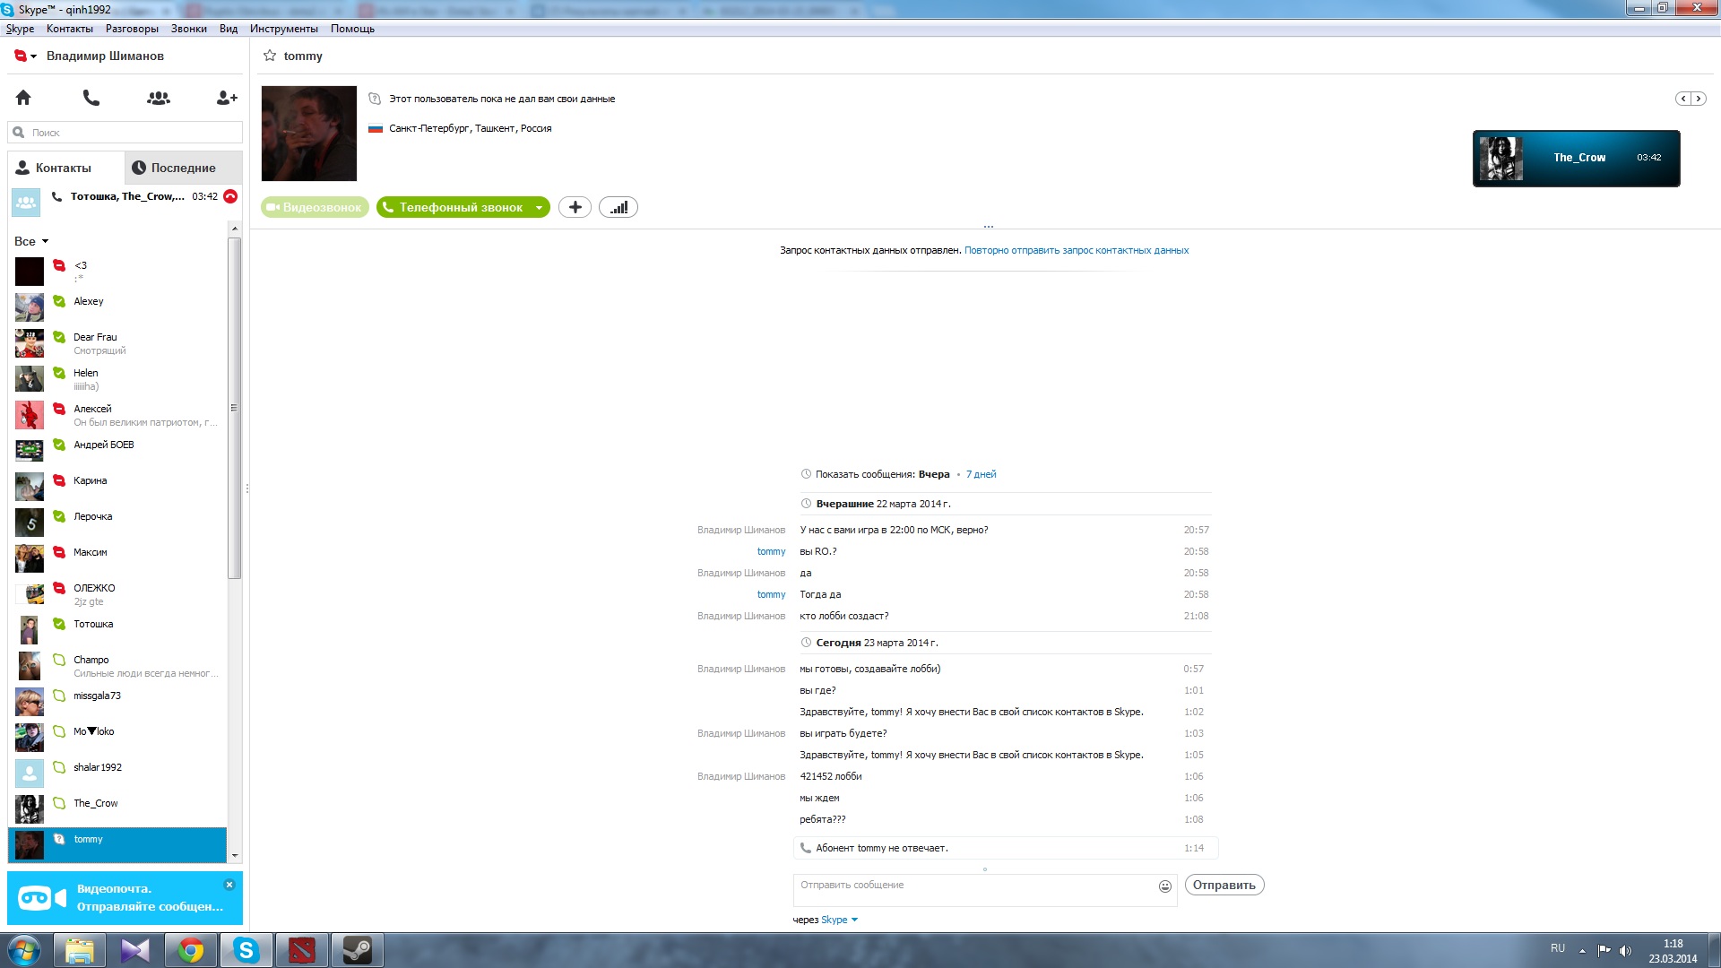Close the Videomail promo banner
Screen dimensions: 1721x968
tap(229, 885)
